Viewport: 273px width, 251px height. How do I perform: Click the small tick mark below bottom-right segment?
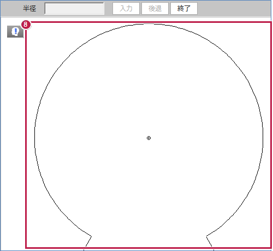213,250
